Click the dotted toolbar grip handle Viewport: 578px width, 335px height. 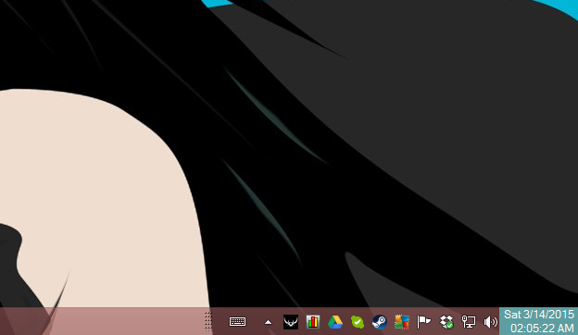click(x=208, y=321)
